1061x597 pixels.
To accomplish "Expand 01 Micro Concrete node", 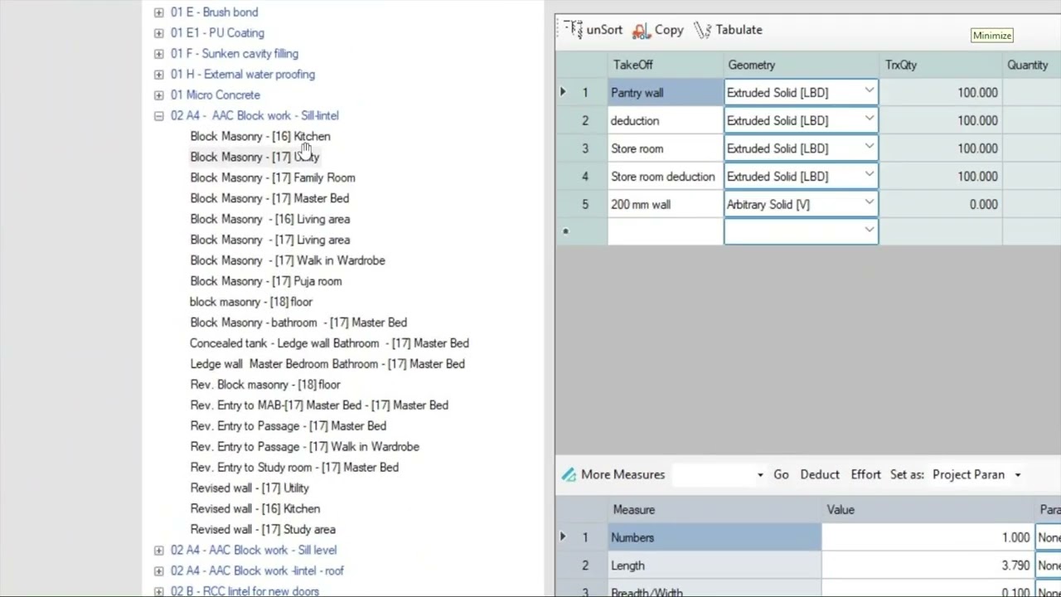I will click(x=158, y=95).
